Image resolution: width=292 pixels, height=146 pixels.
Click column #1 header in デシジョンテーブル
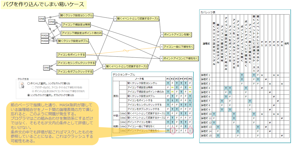tap(168, 79)
